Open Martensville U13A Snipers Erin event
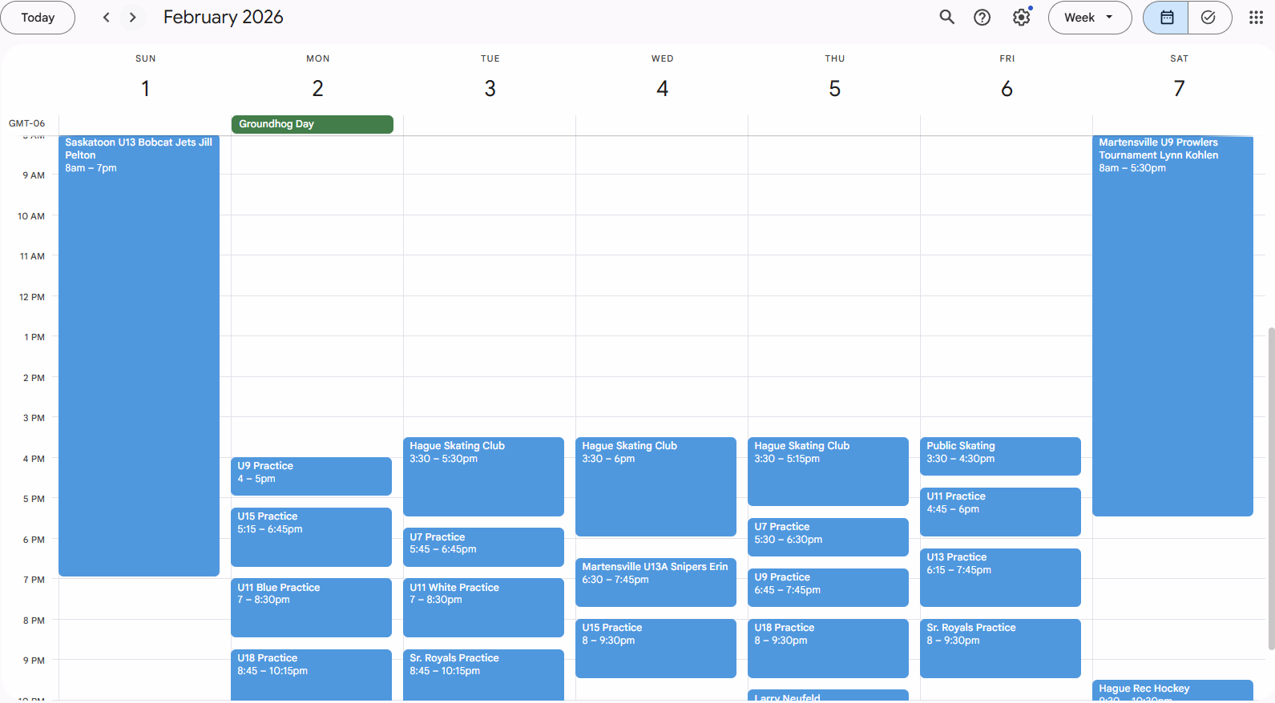The width and height of the screenshot is (1275, 703). coord(655,581)
